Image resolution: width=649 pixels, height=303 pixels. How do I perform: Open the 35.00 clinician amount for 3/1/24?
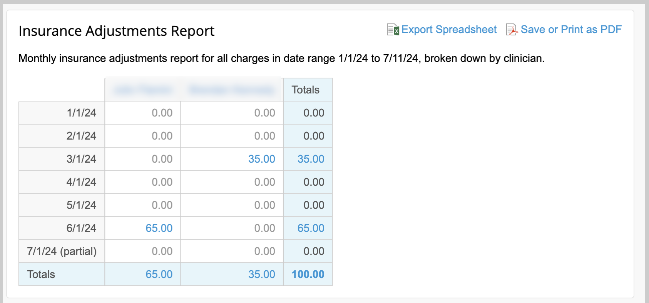(x=261, y=159)
